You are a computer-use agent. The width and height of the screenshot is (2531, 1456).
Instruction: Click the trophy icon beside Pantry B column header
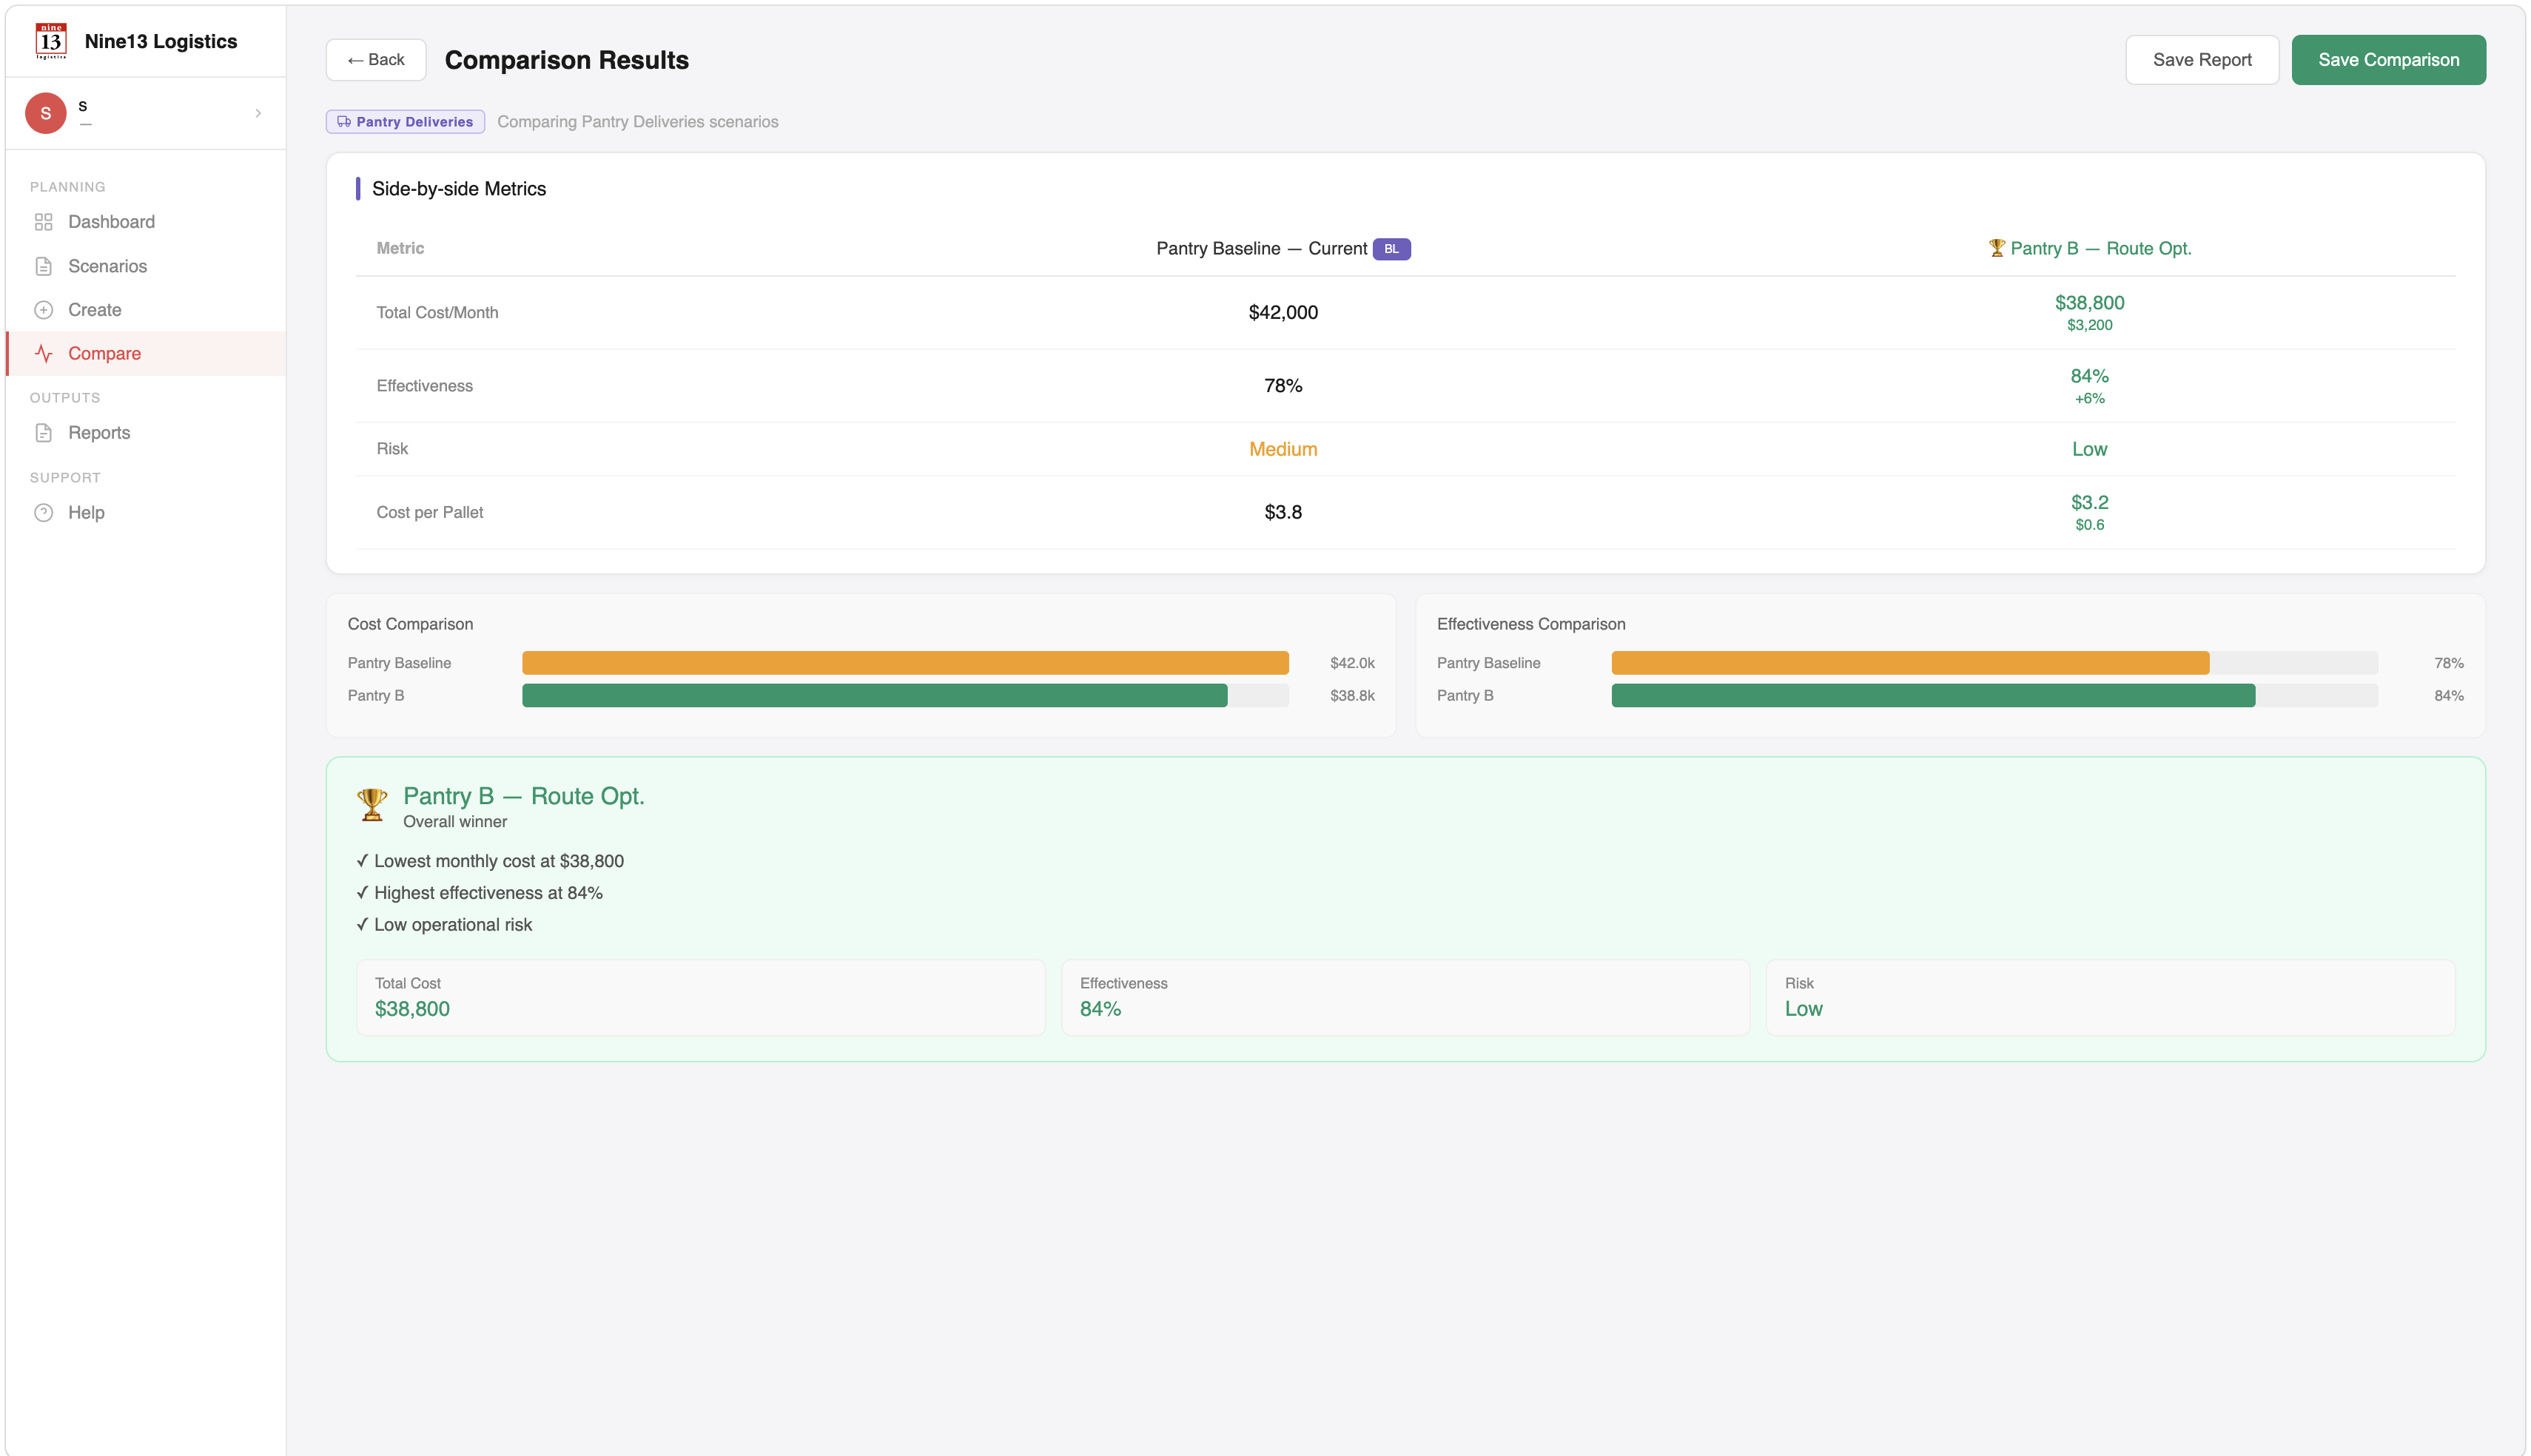click(1996, 248)
